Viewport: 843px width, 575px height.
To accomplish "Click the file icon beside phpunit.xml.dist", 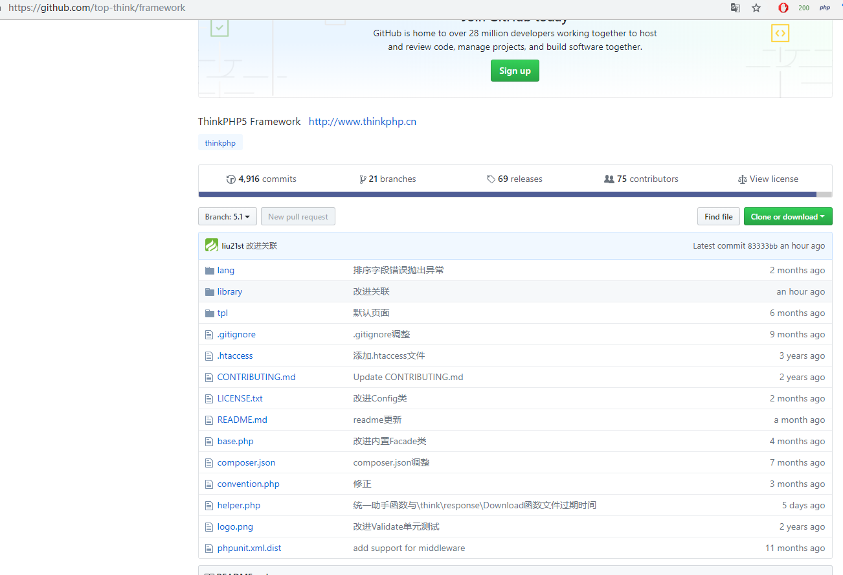I will point(208,548).
